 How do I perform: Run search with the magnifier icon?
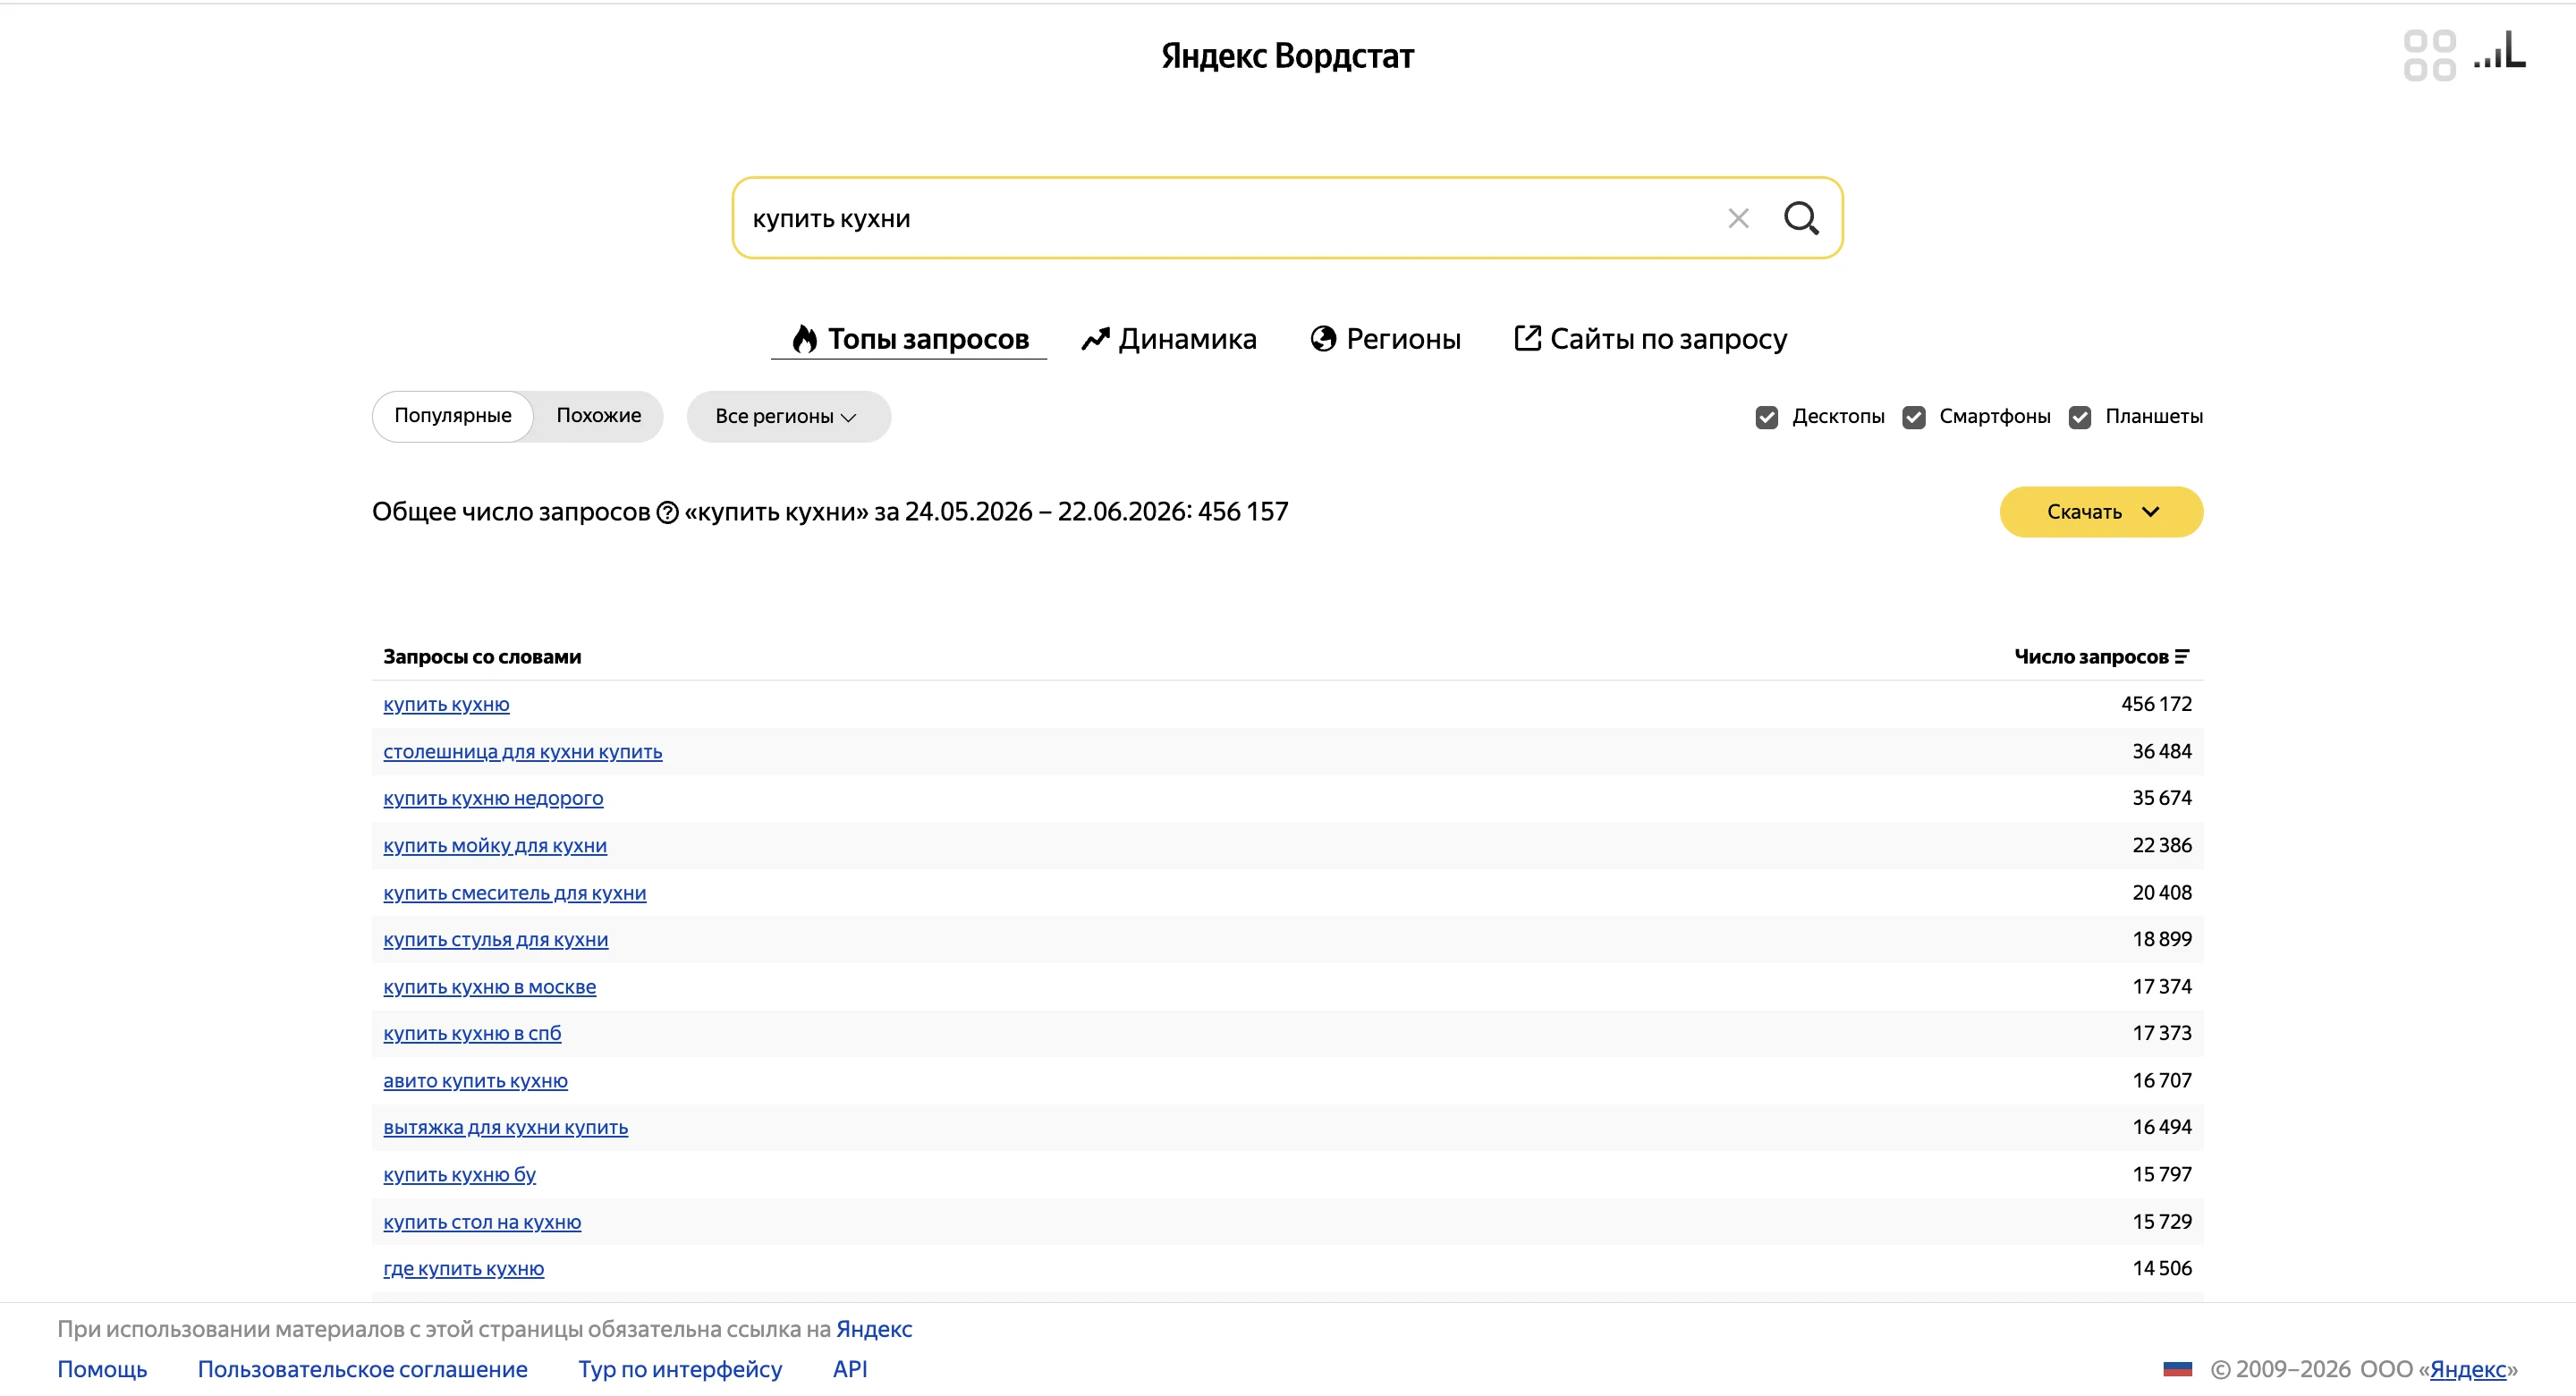coord(1801,218)
